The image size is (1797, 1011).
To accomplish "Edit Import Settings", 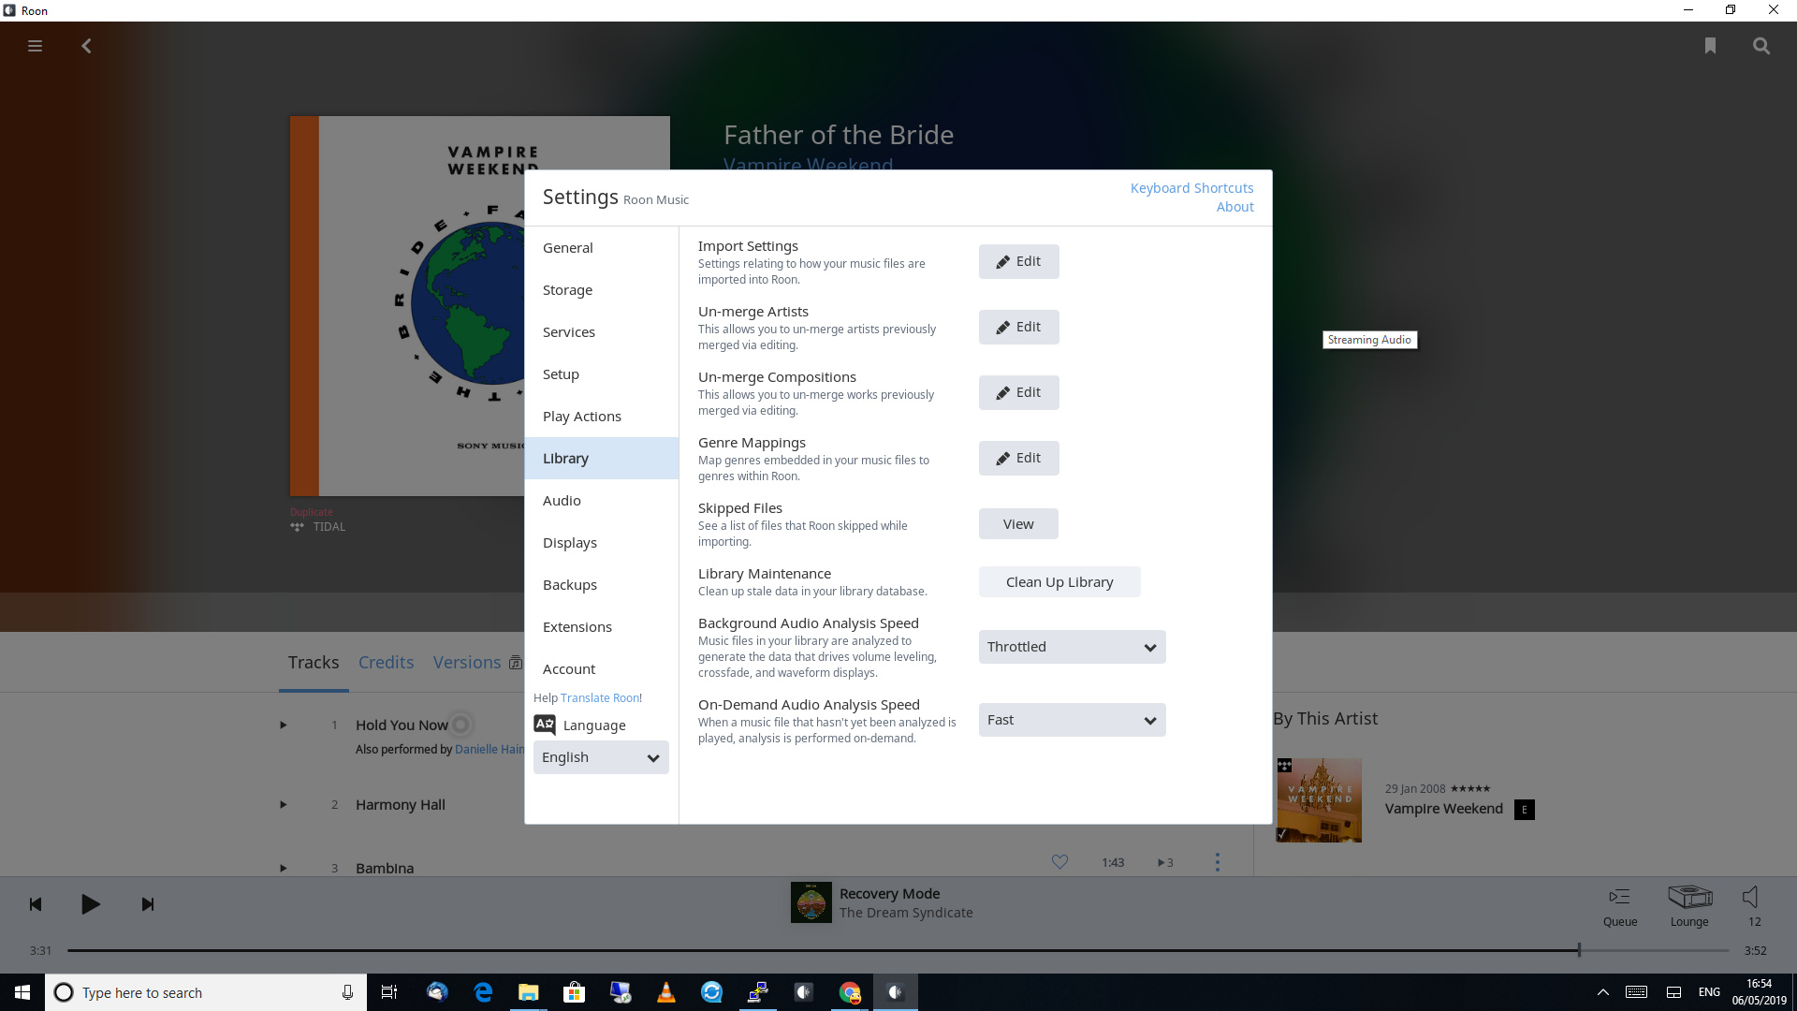I will [1018, 261].
